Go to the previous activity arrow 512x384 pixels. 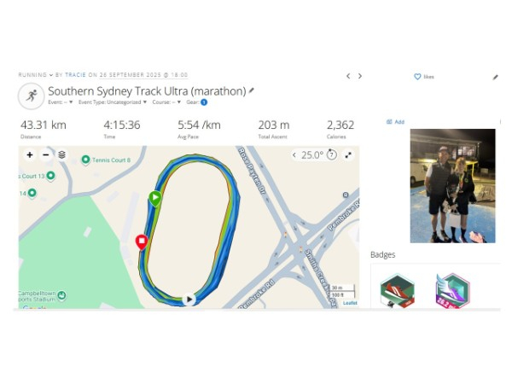[348, 76]
